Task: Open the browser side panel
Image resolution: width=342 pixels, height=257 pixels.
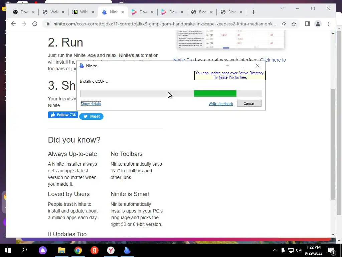Action: click(x=307, y=24)
